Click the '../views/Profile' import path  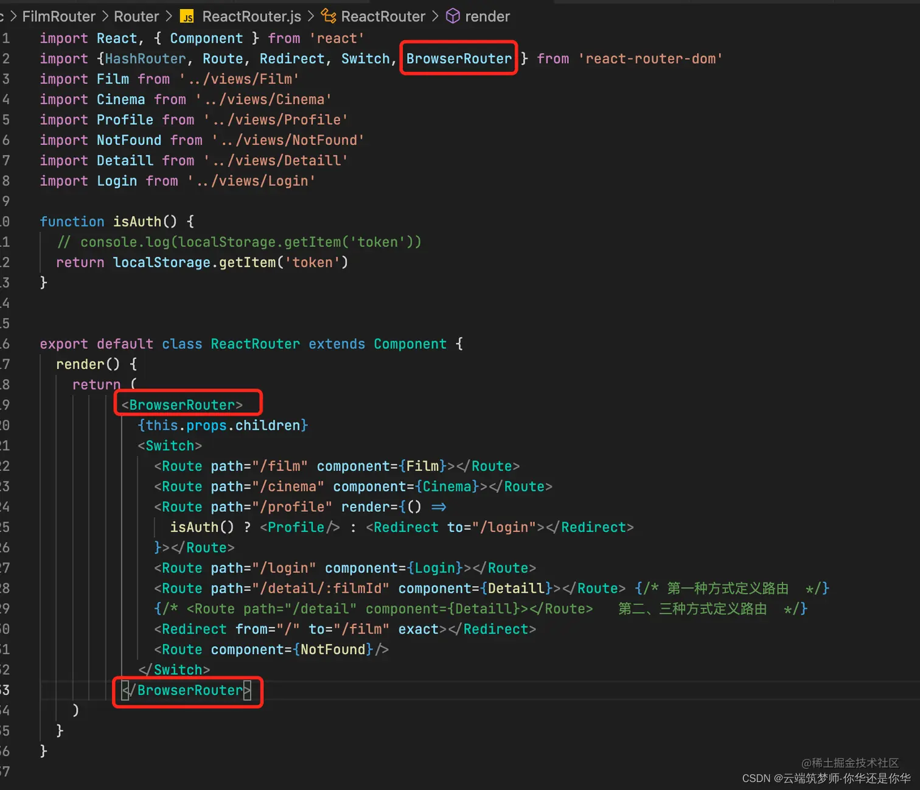click(276, 120)
